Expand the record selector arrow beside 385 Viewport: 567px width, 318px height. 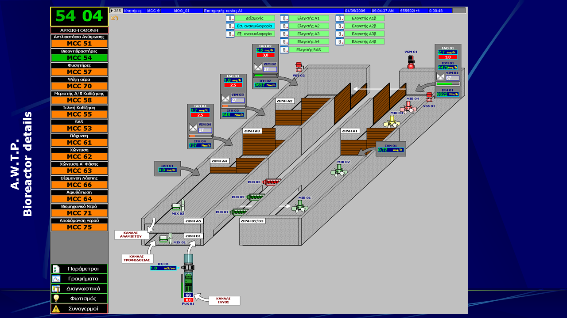pyautogui.click(x=112, y=11)
